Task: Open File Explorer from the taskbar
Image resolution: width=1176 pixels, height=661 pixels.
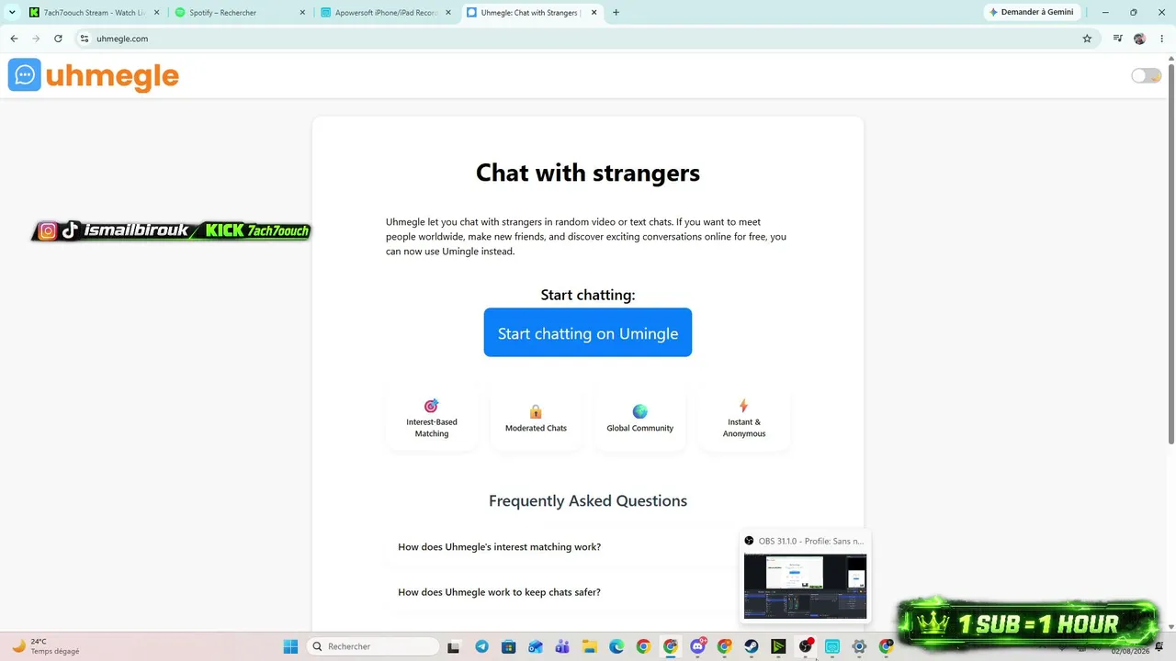Action: [589, 646]
